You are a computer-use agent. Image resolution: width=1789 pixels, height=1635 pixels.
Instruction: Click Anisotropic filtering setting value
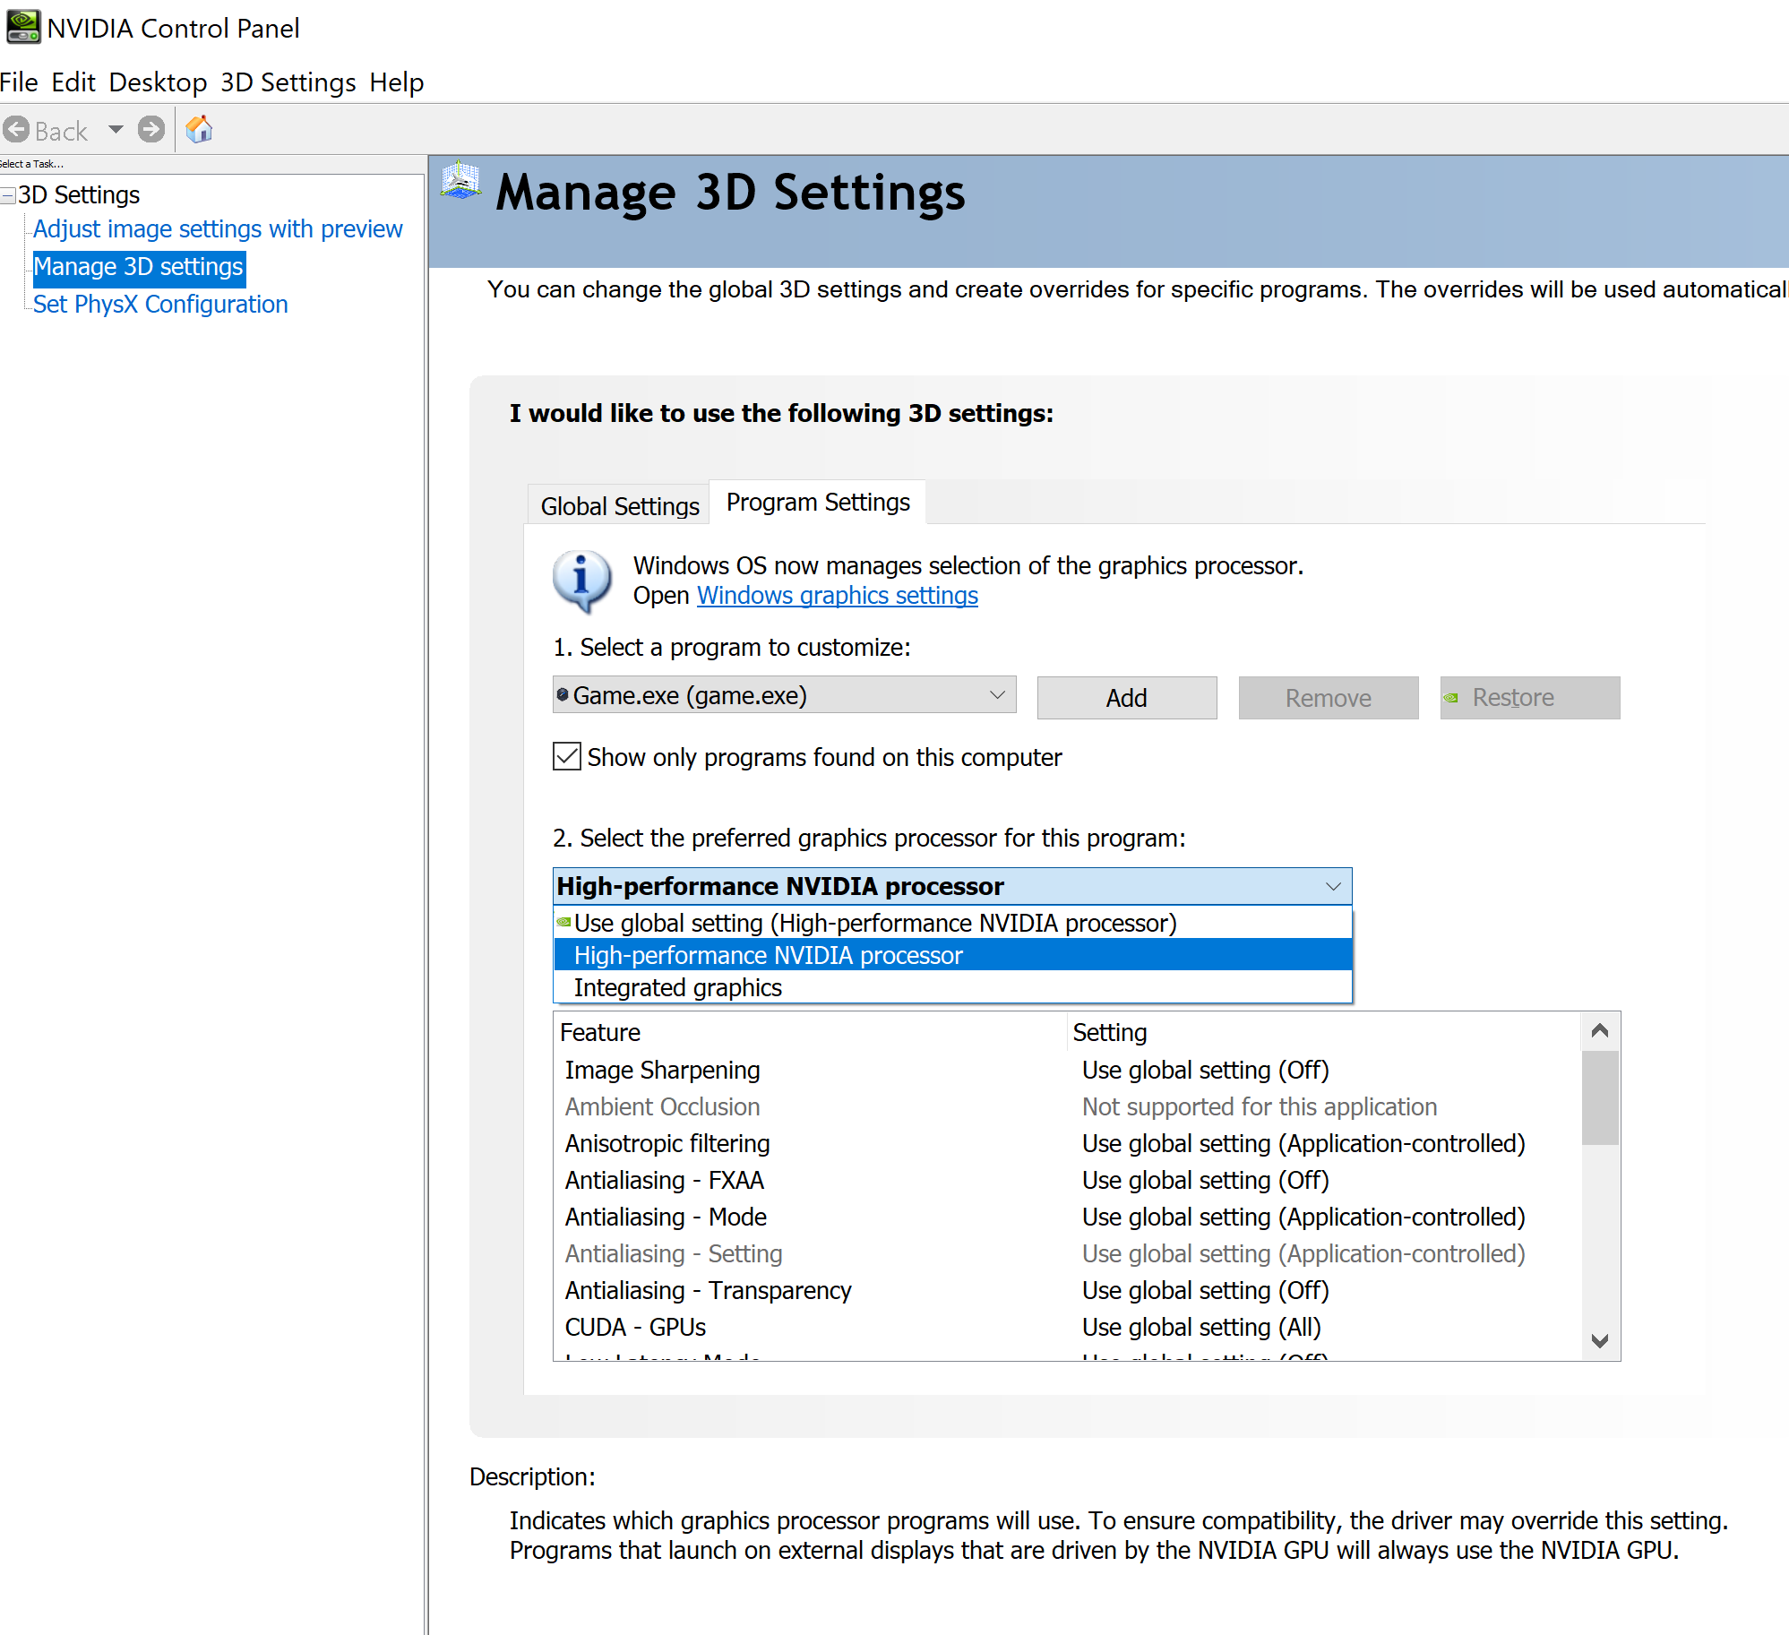(1303, 1144)
